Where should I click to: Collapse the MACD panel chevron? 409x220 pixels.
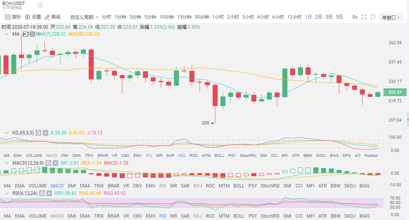[x=7, y=163]
